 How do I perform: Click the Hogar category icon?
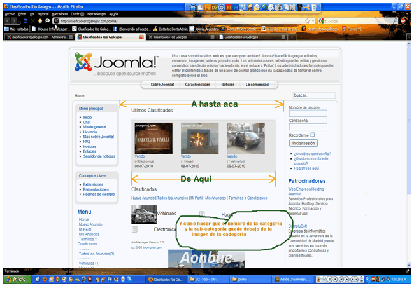click(x=202, y=214)
